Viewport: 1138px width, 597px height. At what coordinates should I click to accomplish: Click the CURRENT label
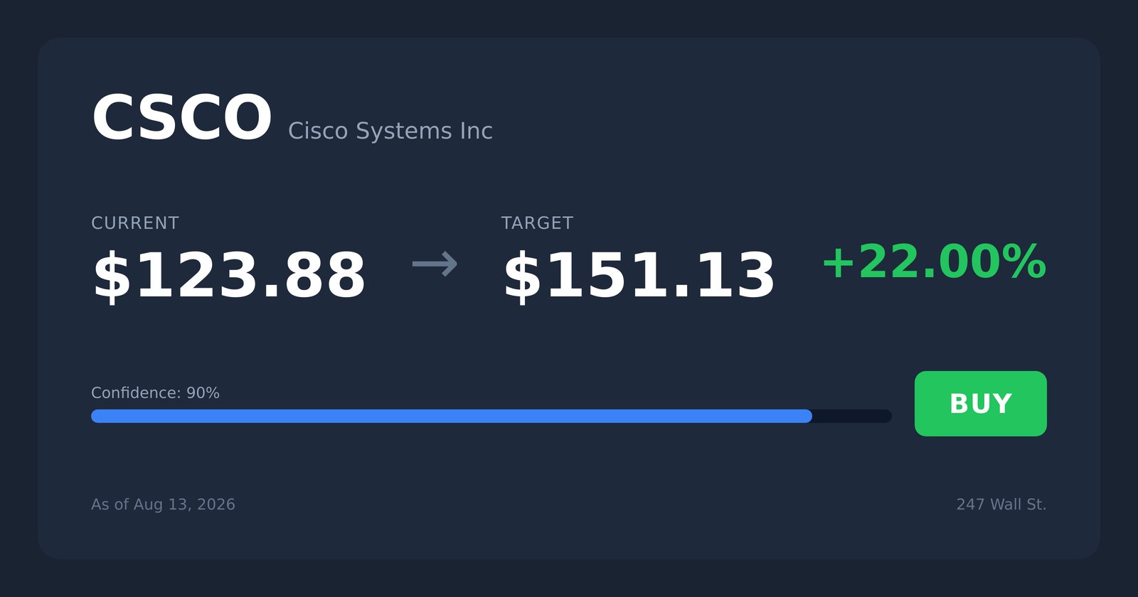point(135,223)
